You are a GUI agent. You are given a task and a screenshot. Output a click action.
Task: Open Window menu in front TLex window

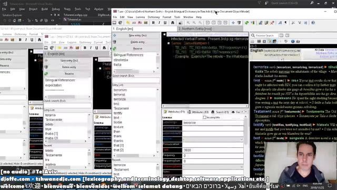coord(188,17)
